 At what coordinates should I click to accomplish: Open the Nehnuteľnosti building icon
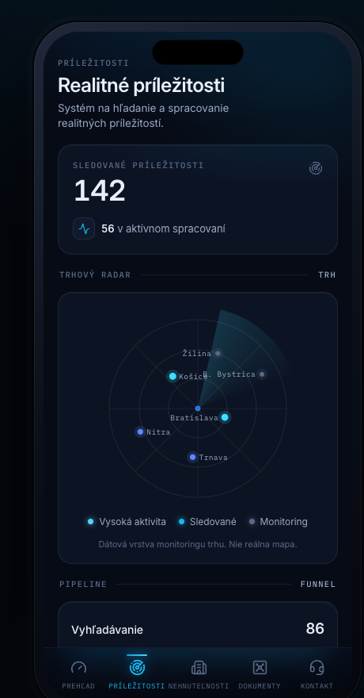199,667
